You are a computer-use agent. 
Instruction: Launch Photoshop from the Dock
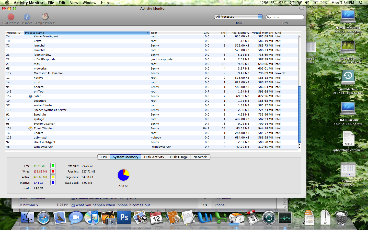pos(124,217)
